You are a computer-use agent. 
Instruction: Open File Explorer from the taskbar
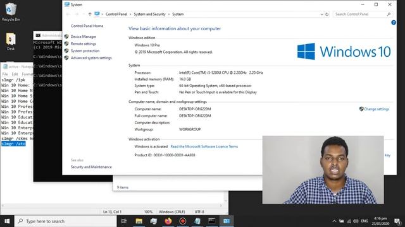pos(139,221)
